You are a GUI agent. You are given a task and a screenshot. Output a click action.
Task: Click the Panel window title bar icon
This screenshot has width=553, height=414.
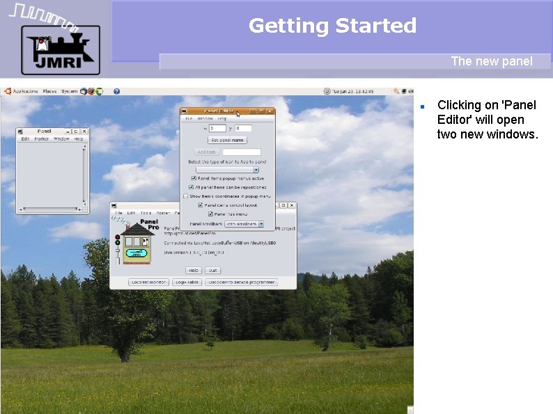(x=20, y=132)
